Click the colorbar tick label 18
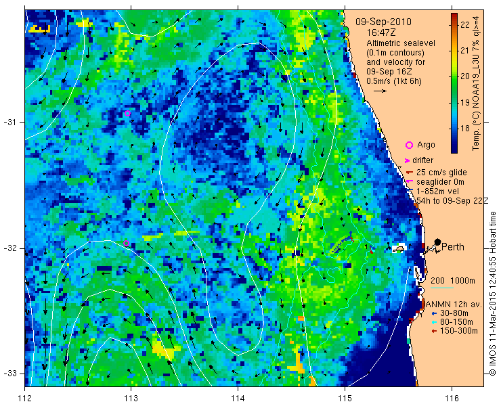The image size is (501, 406). [x=465, y=129]
